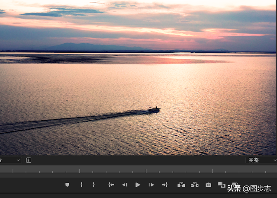Click the small bracket icon beside zoom dropdown

coord(29,160)
